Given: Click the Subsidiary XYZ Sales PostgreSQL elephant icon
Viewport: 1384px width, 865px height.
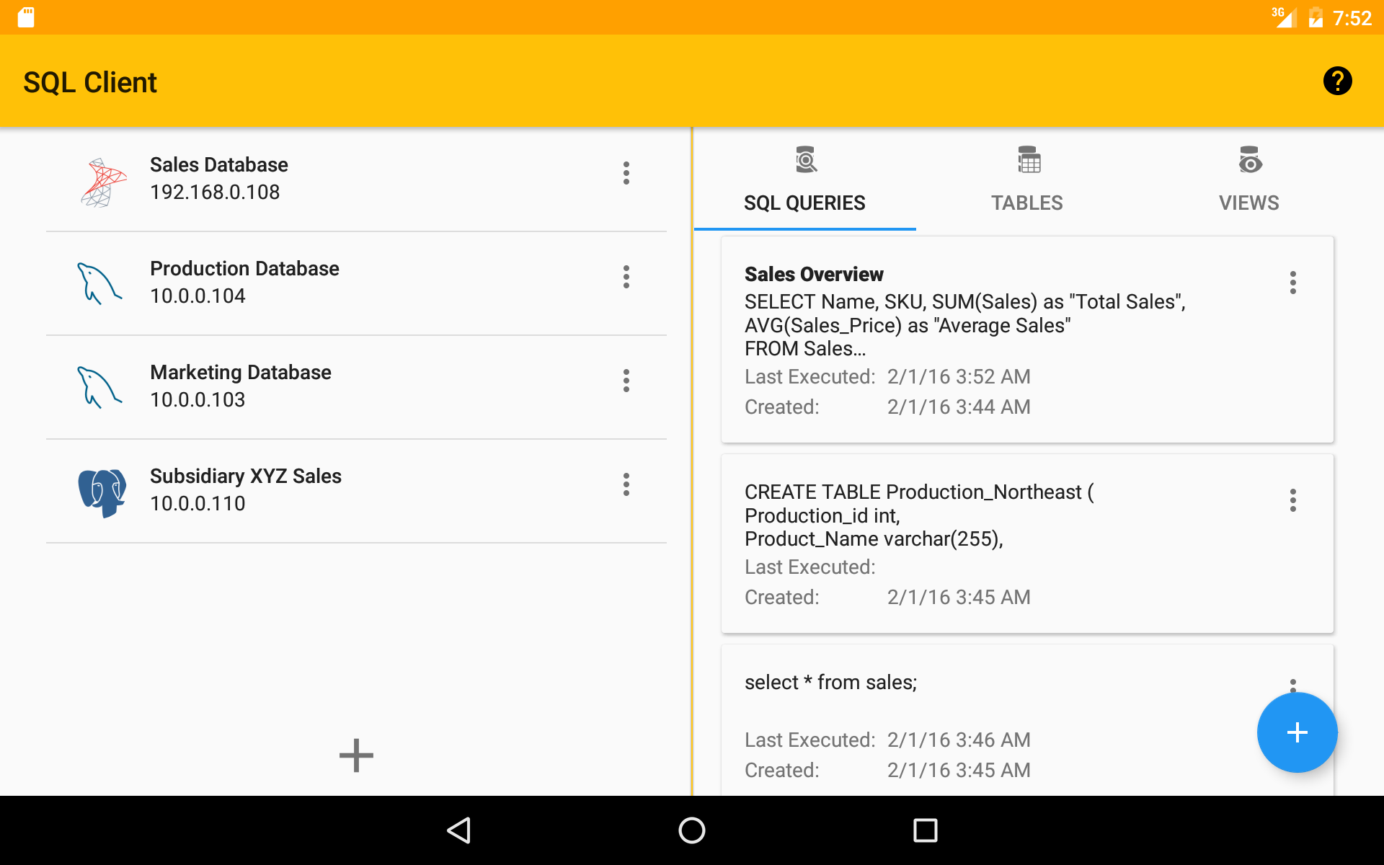Looking at the screenshot, I should tap(102, 492).
